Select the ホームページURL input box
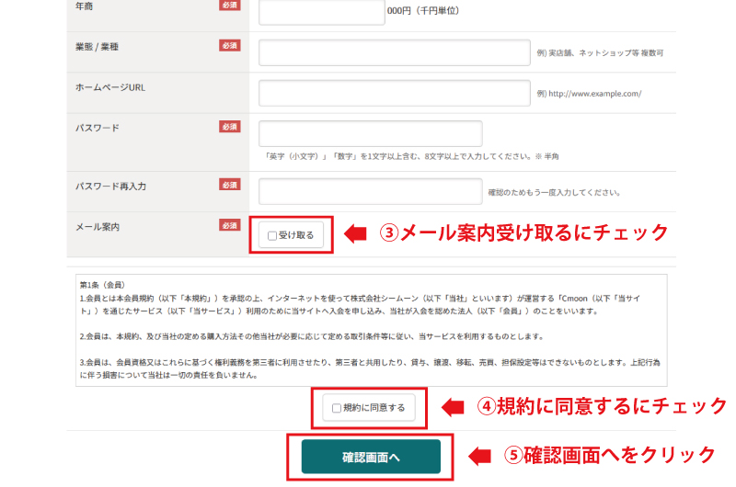Screen dimensions: 736x487 pyautogui.click(x=395, y=93)
